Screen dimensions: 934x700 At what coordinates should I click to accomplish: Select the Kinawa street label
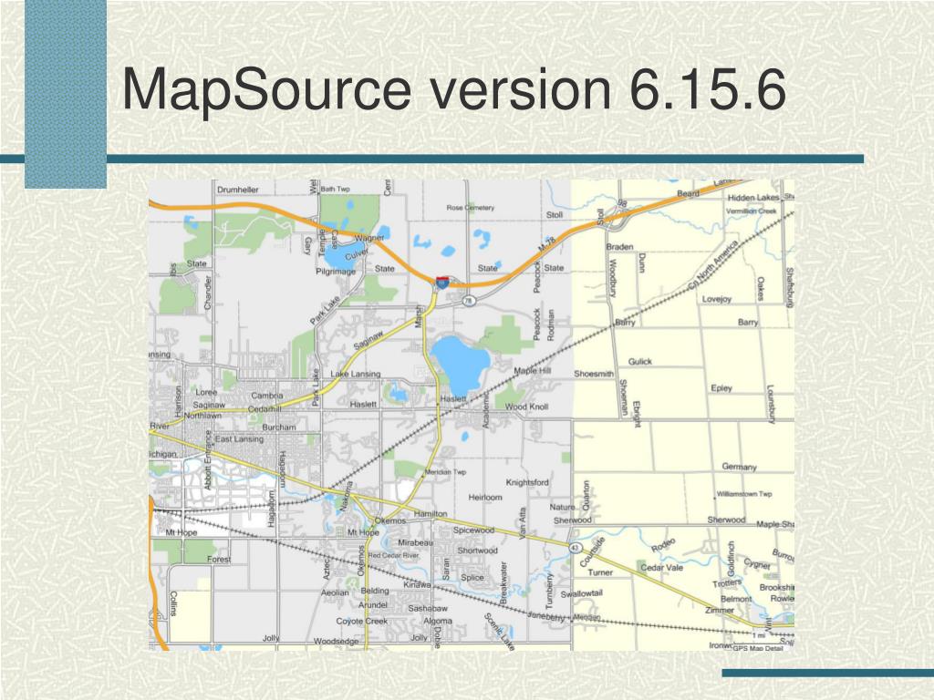pos(417,584)
